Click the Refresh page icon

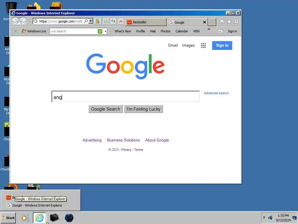click(113, 21)
